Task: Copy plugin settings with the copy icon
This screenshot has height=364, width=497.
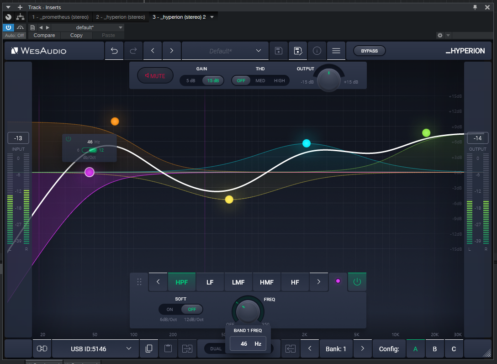Action: [x=148, y=348]
